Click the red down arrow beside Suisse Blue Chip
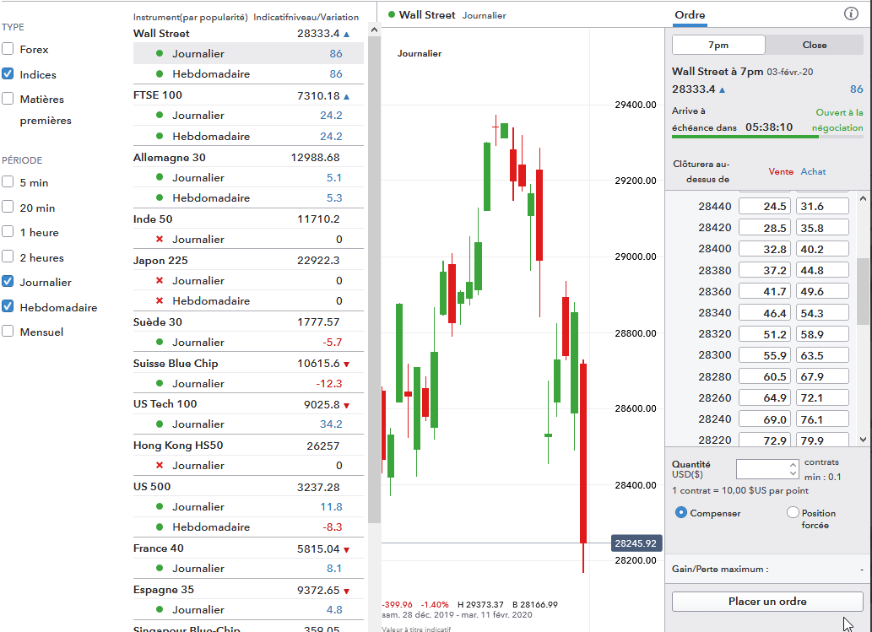Image resolution: width=872 pixels, height=632 pixels. [x=346, y=365]
